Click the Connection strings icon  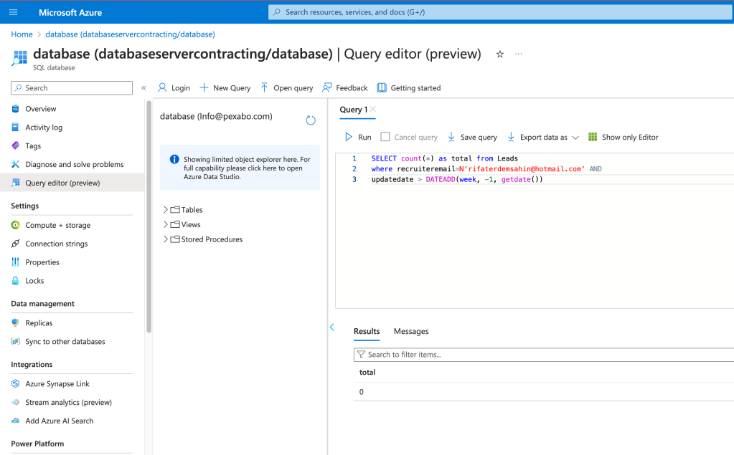(x=16, y=244)
